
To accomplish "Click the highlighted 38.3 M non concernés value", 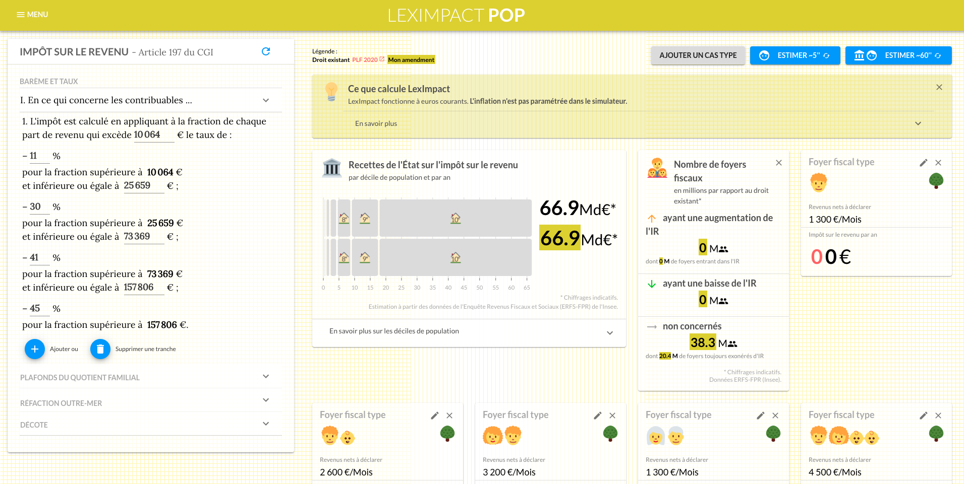I will tap(703, 343).
